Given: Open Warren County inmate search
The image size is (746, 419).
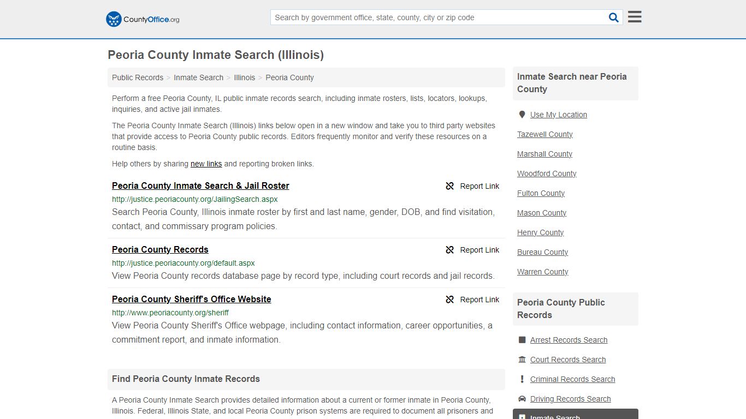Looking at the screenshot, I should click(x=542, y=272).
